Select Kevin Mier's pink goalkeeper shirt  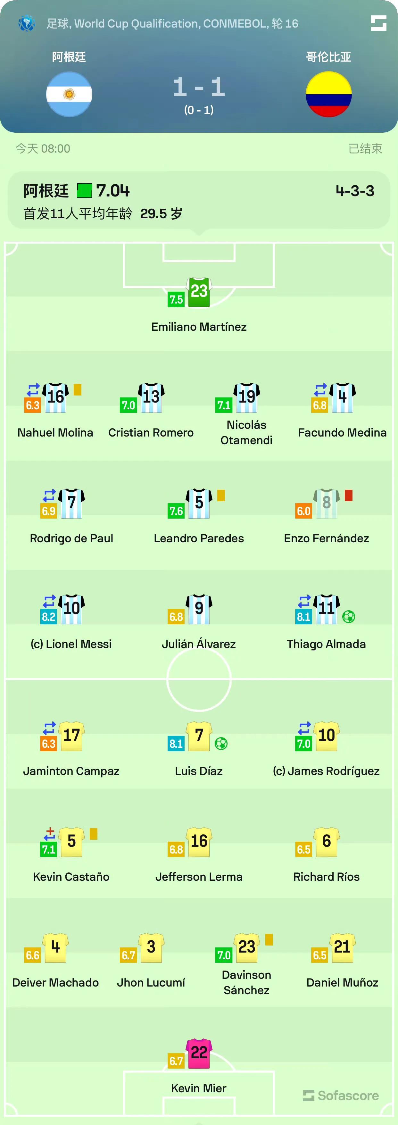pos(199,1054)
